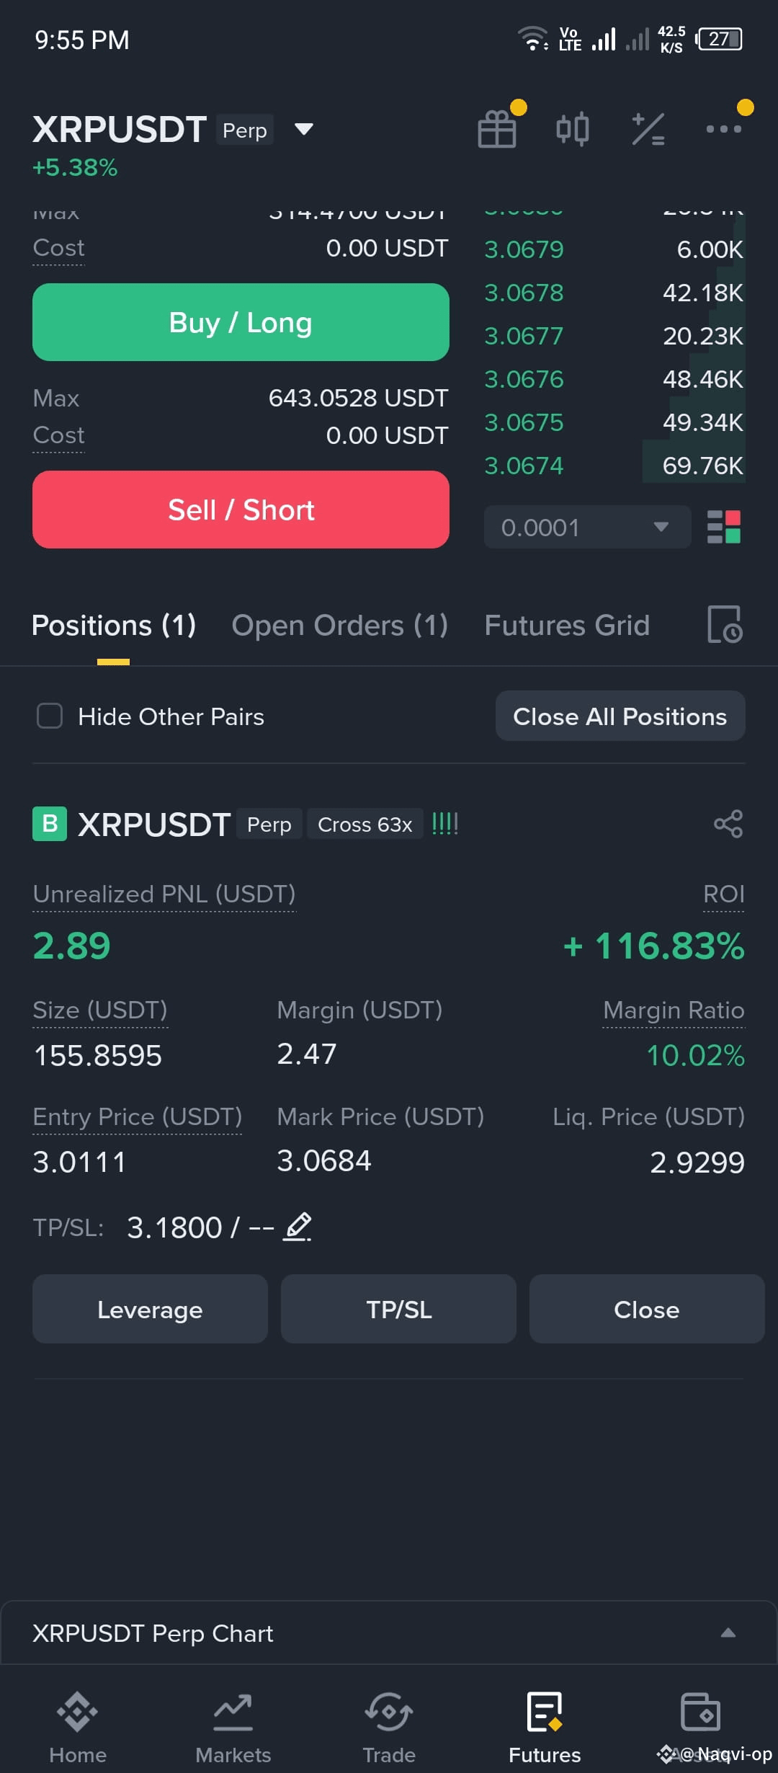Image resolution: width=778 pixels, height=1773 pixels.
Task: Open the three-dot more options menu
Action: point(723,129)
